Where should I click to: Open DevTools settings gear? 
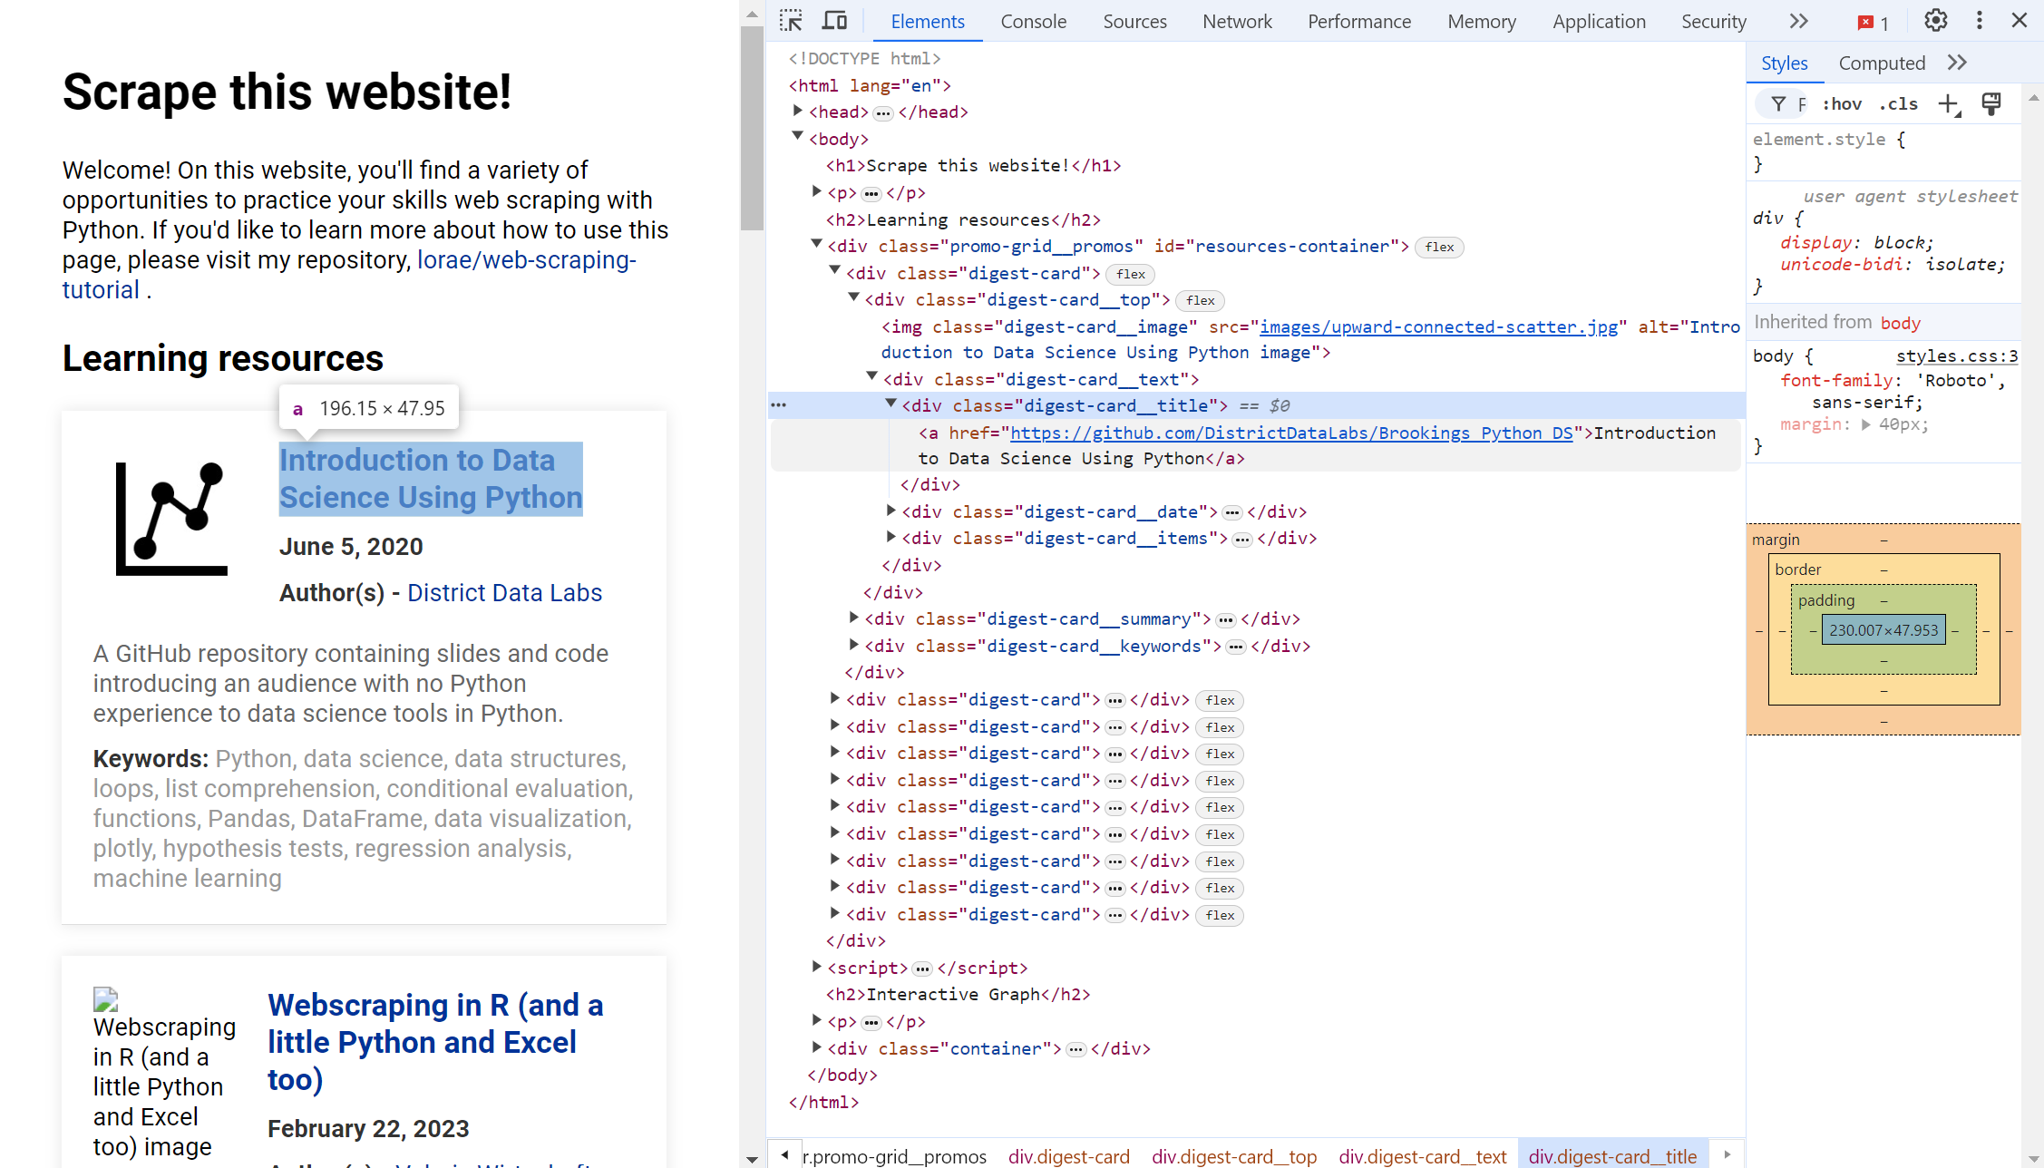pyautogui.click(x=1935, y=21)
